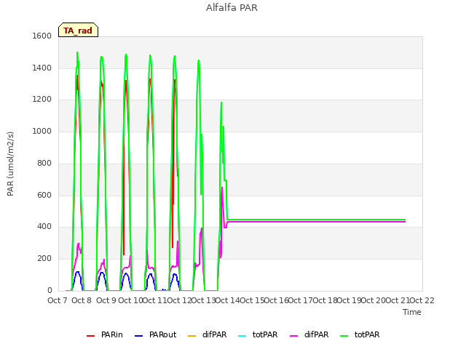Click the Alfalfa PAR chart title
Image resolution: width=466 pixels, height=349 pixels.
coord(232,8)
